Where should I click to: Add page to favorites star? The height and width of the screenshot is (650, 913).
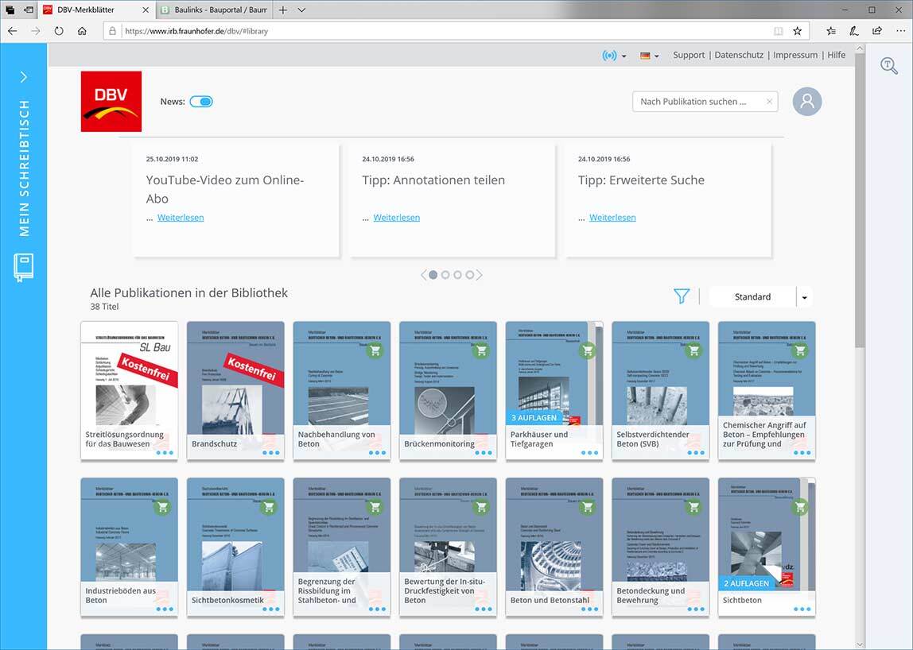point(798,31)
